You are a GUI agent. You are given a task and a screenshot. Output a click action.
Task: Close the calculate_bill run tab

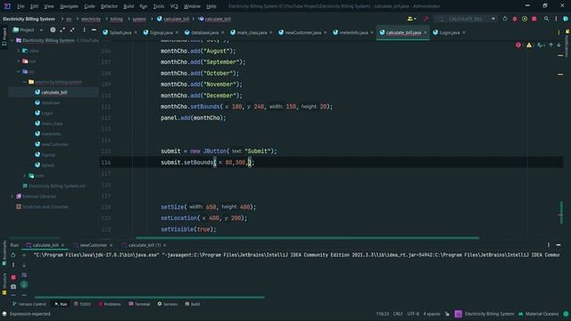[62, 245]
